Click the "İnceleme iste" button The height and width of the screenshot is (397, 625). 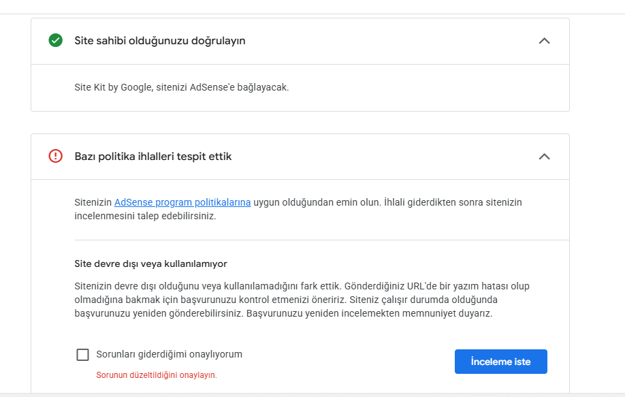tap(500, 362)
